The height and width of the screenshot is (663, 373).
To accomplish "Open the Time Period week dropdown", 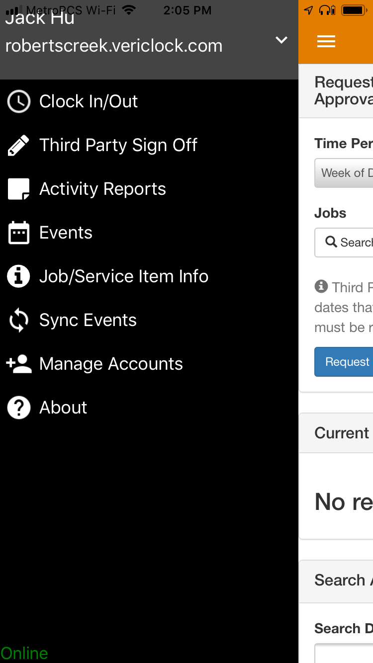I will tap(344, 173).
